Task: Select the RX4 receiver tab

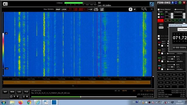Action: (x=182, y=20)
